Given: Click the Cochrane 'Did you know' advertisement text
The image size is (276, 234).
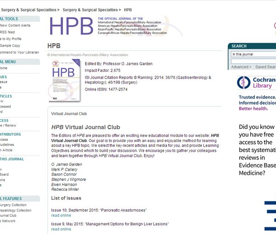Looking at the screenshot, I should tap(257, 149).
